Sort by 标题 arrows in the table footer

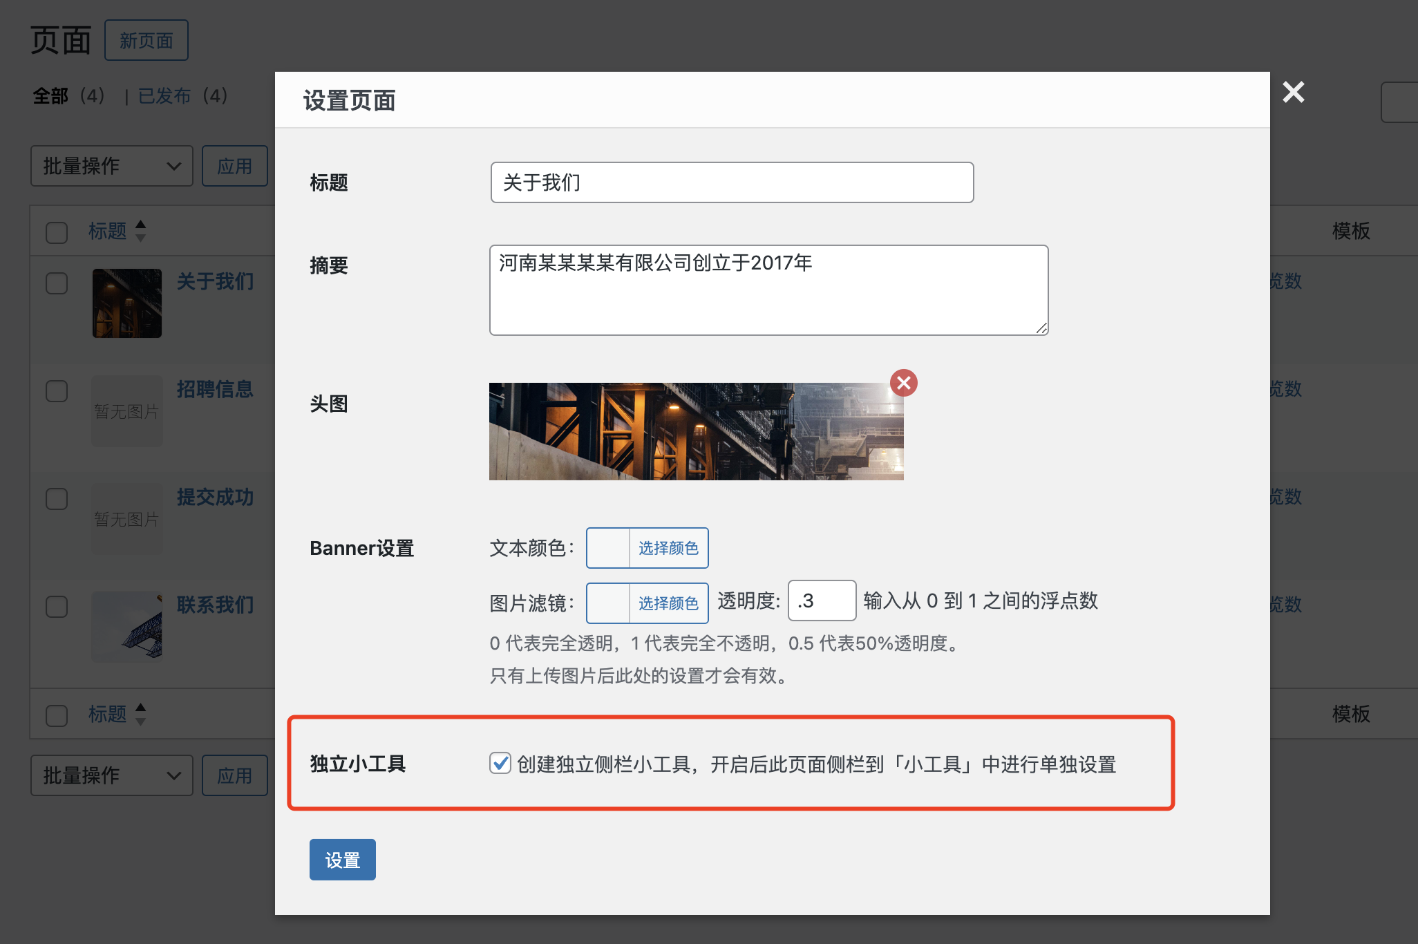click(x=141, y=714)
